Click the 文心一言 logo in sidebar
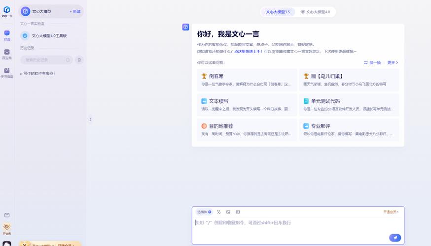 (x=7, y=11)
